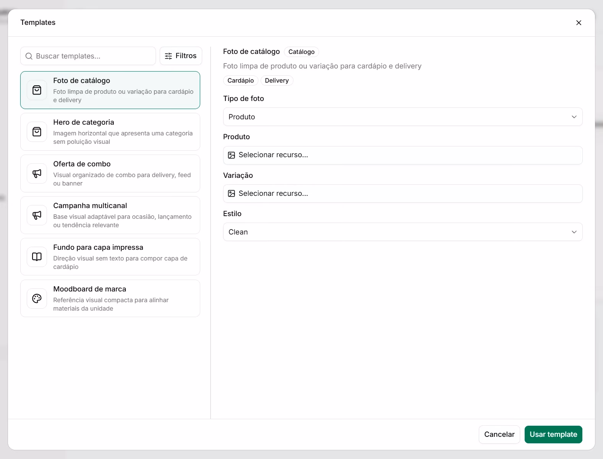Image resolution: width=603 pixels, height=459 pixels.
Task: Pick the Fundo para capa impressa title
Action: tap(98, 247)
